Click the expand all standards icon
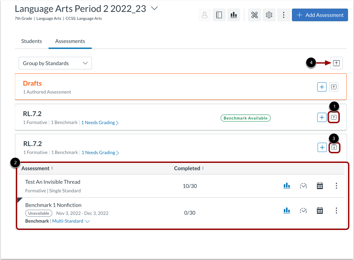354x260 pixels. point(336,63)
